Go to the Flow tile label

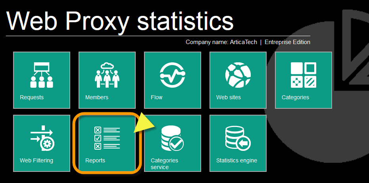(156, 97)
